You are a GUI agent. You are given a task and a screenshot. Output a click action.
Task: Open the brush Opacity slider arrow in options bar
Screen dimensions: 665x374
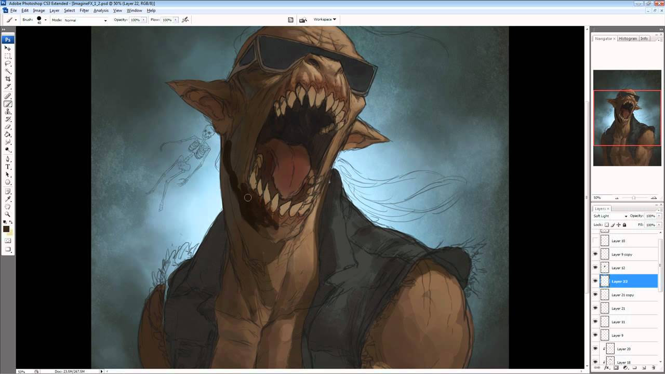(143, 20)
